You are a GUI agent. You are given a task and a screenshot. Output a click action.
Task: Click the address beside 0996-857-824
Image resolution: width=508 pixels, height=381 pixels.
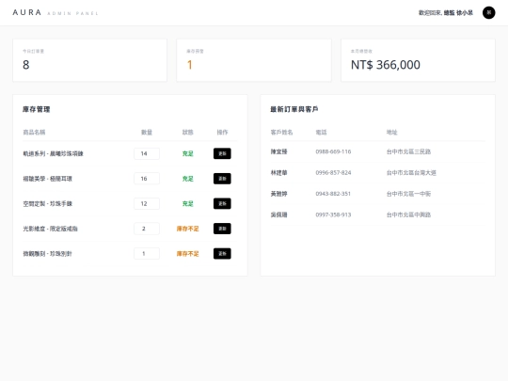click(x=411, y=173)
